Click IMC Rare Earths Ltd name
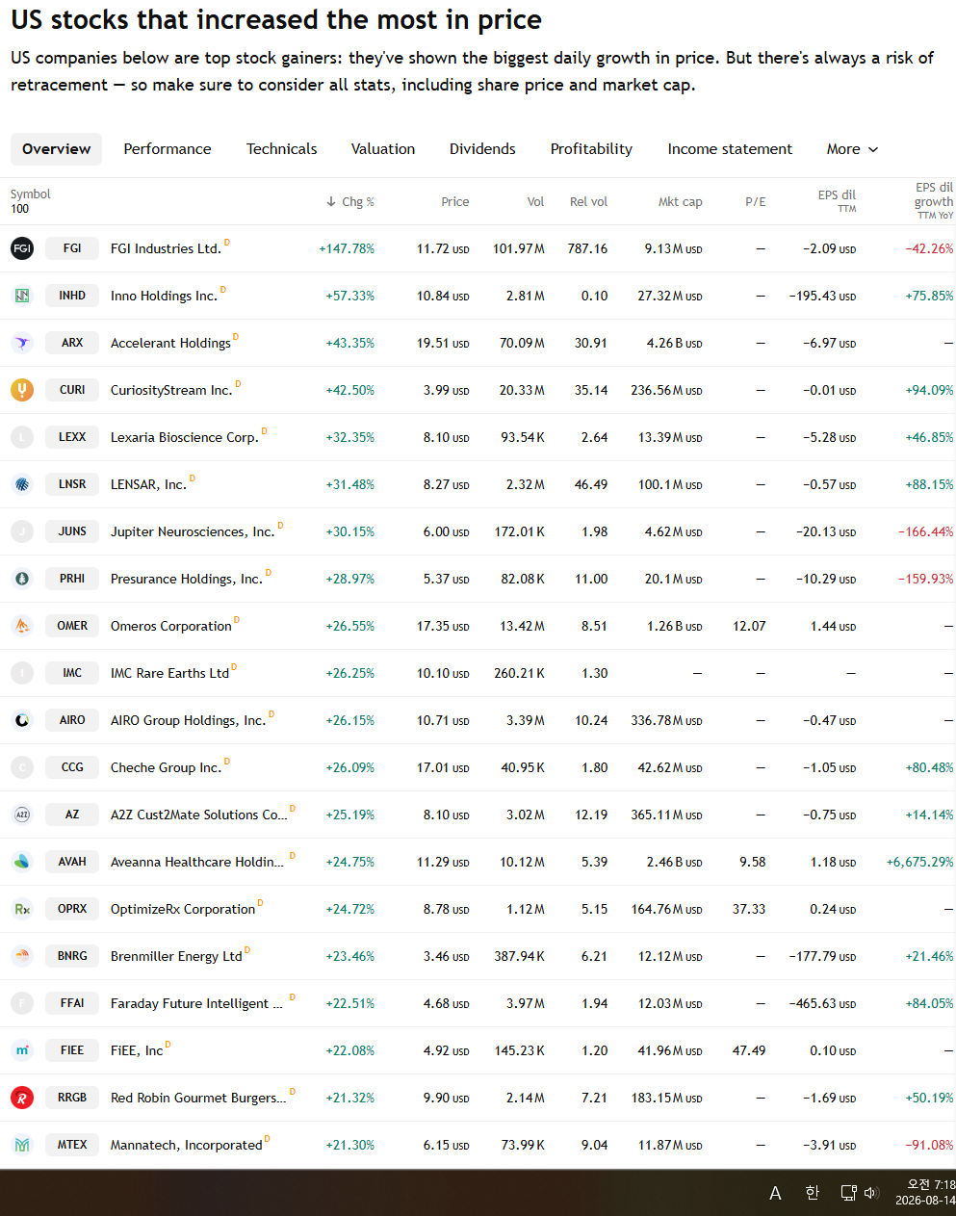Viewport: 956px width, 1216px height. (x=170, y=673)
